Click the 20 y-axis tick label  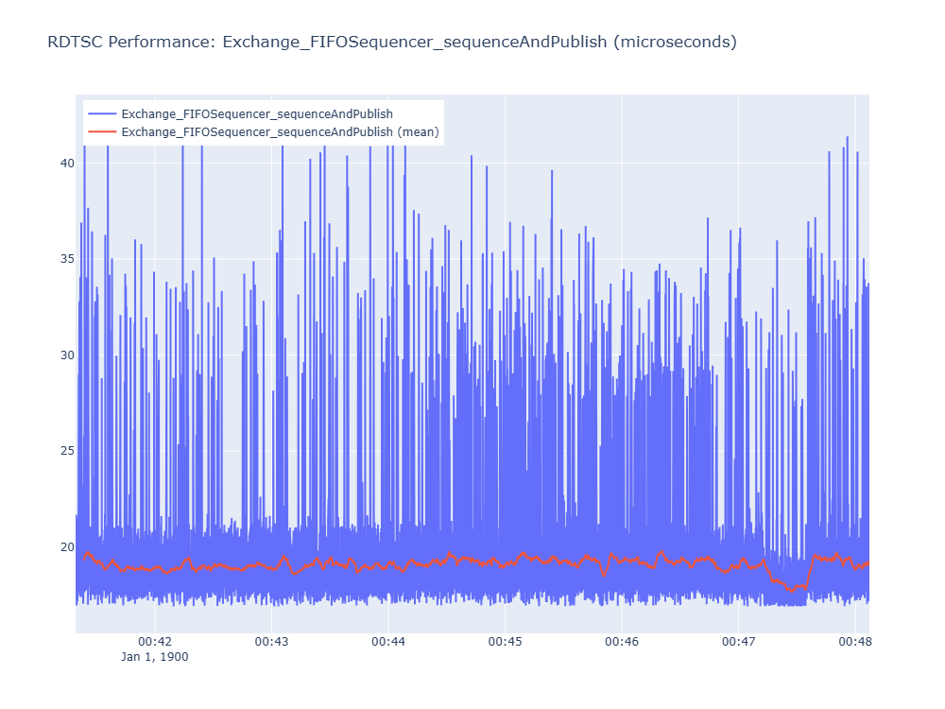pyautogui.click(x=67, y=546)
